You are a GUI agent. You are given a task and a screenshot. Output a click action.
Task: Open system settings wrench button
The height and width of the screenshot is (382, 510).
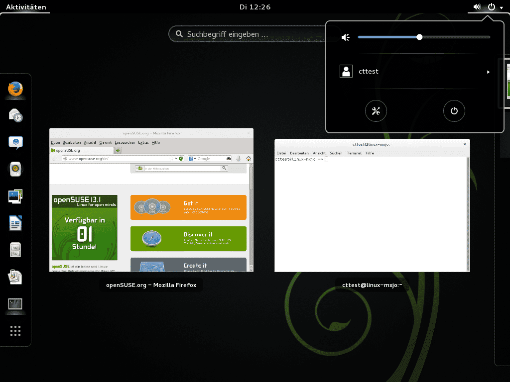(x=376, y=111)
